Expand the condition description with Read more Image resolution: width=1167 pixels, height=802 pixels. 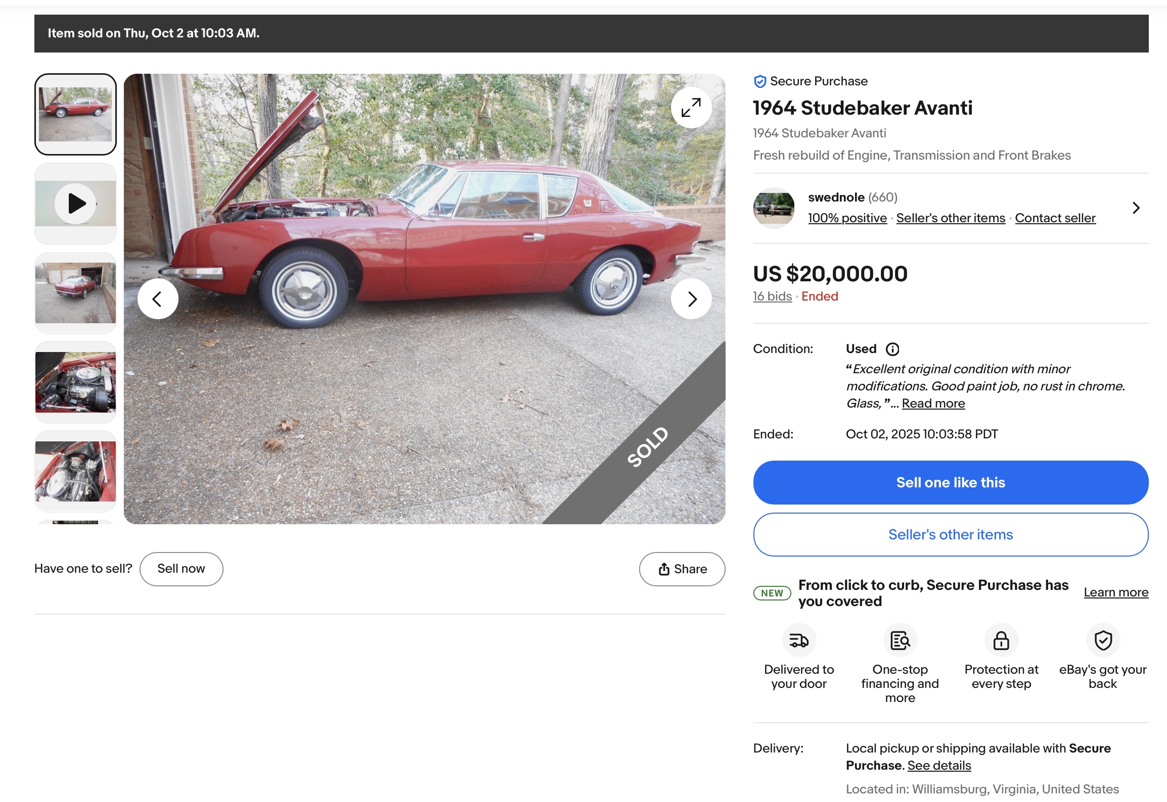point(933,404)
